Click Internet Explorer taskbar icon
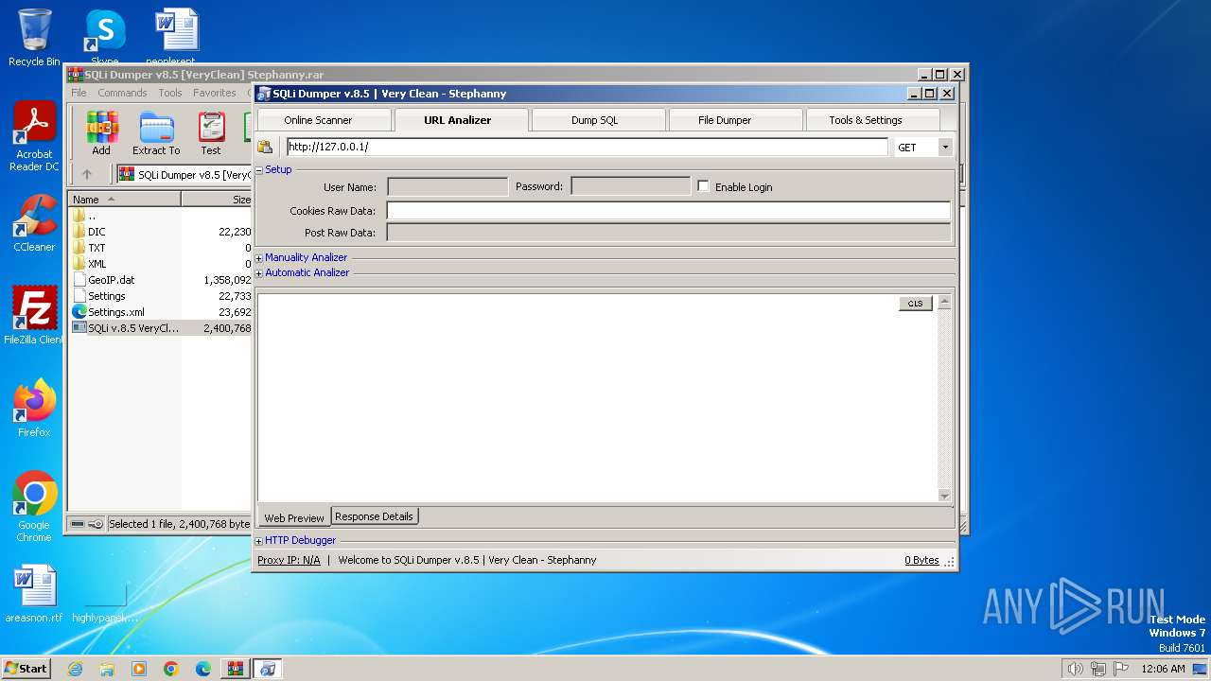Image resolution: width=1211 pixels, height=681 pixels. click(x=75, y=669)
